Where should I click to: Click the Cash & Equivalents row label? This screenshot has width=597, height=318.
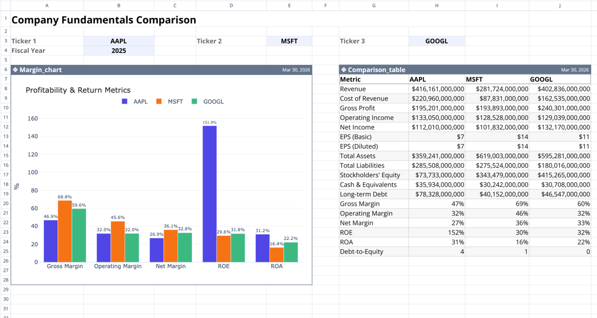coord(368,185)
